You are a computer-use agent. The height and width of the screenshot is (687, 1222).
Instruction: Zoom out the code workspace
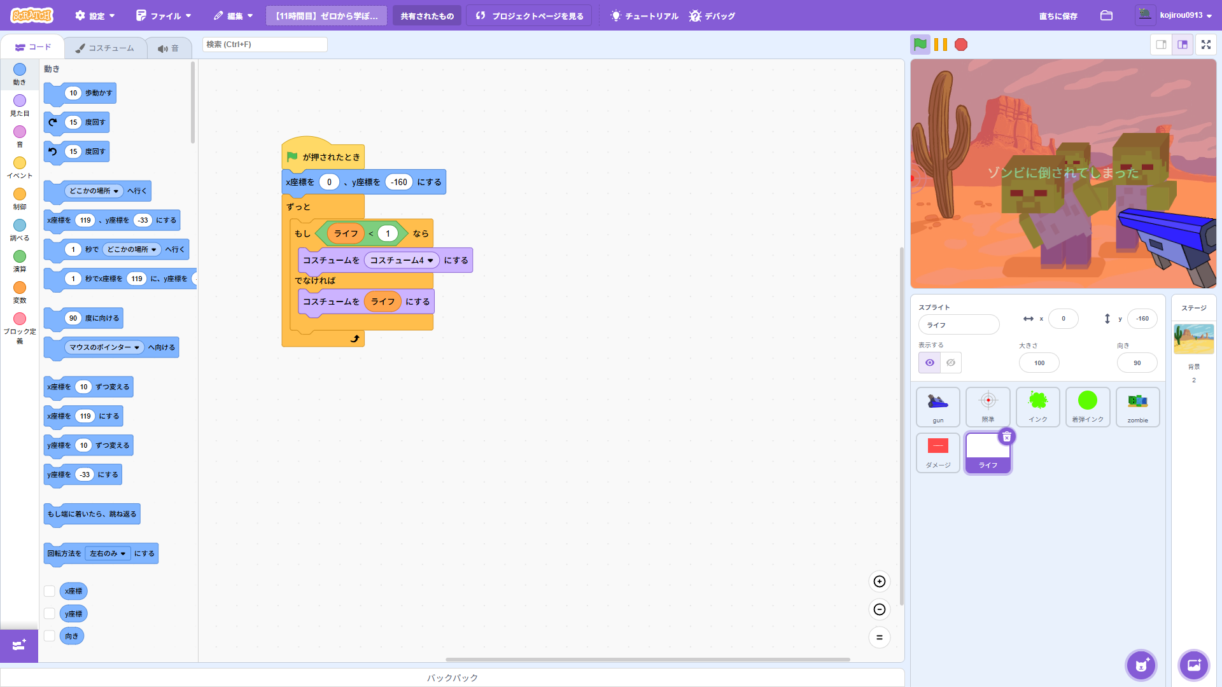[879, 609]
